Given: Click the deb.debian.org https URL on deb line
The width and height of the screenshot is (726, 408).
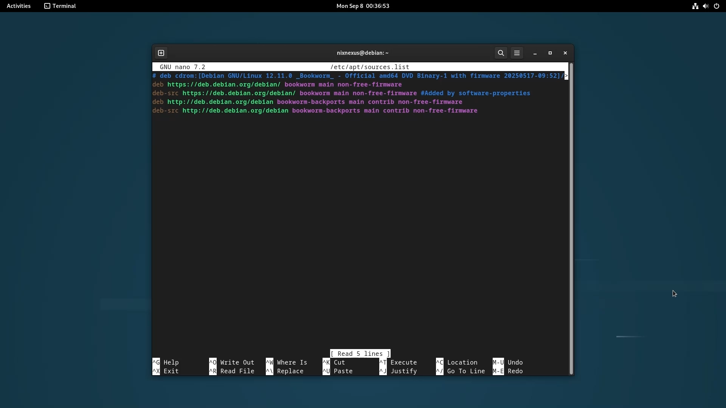Looking at the screenshot, I should click(x=224, y=85).
